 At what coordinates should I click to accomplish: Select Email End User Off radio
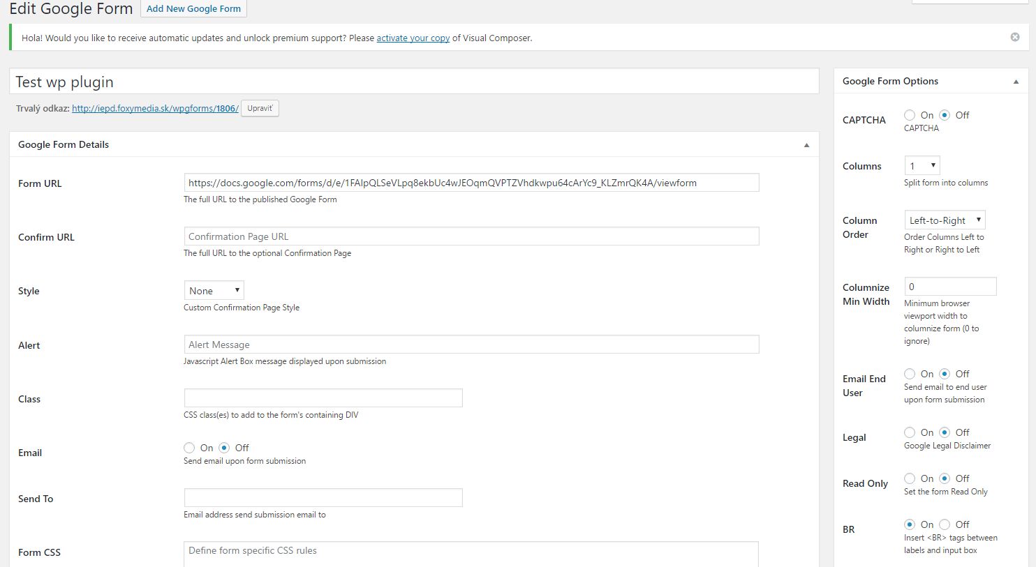(945, 374)
